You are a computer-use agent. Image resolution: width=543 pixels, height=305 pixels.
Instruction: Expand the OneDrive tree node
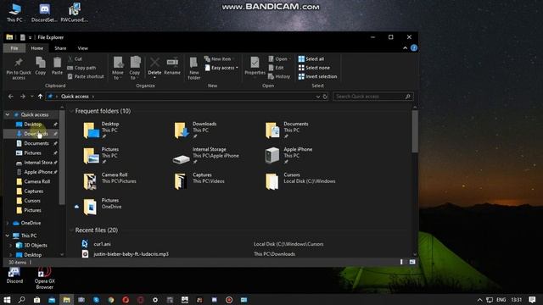[8, 223]
